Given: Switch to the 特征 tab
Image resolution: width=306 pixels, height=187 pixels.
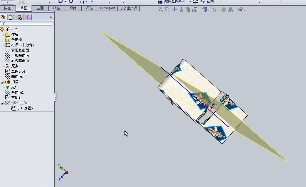Looking at the screenshot, I should click(7, 8).
